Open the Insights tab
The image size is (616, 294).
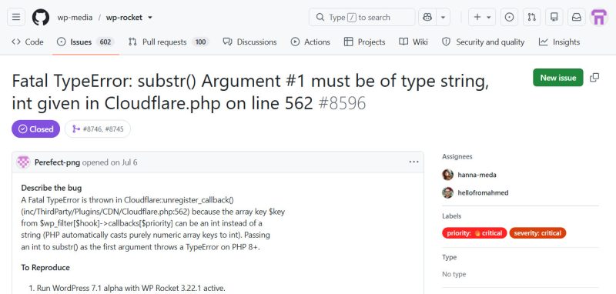(559, 42)
